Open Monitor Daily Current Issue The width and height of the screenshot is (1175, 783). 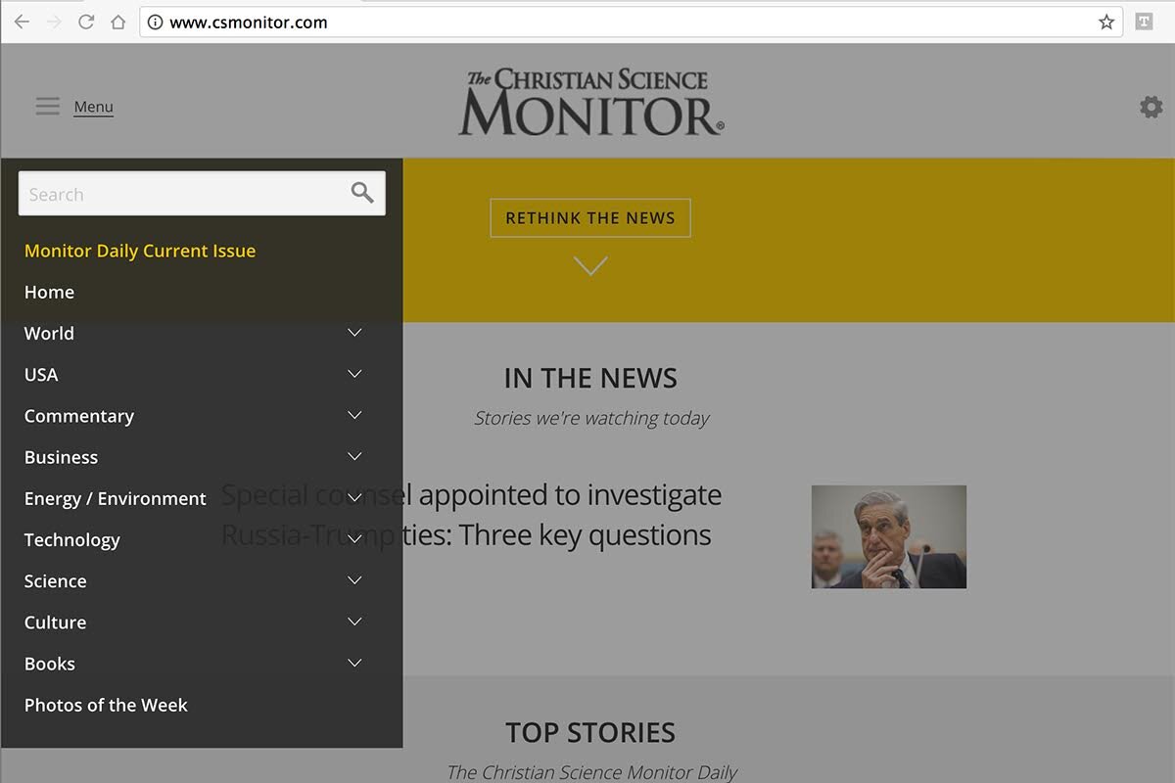coord(140,251)
